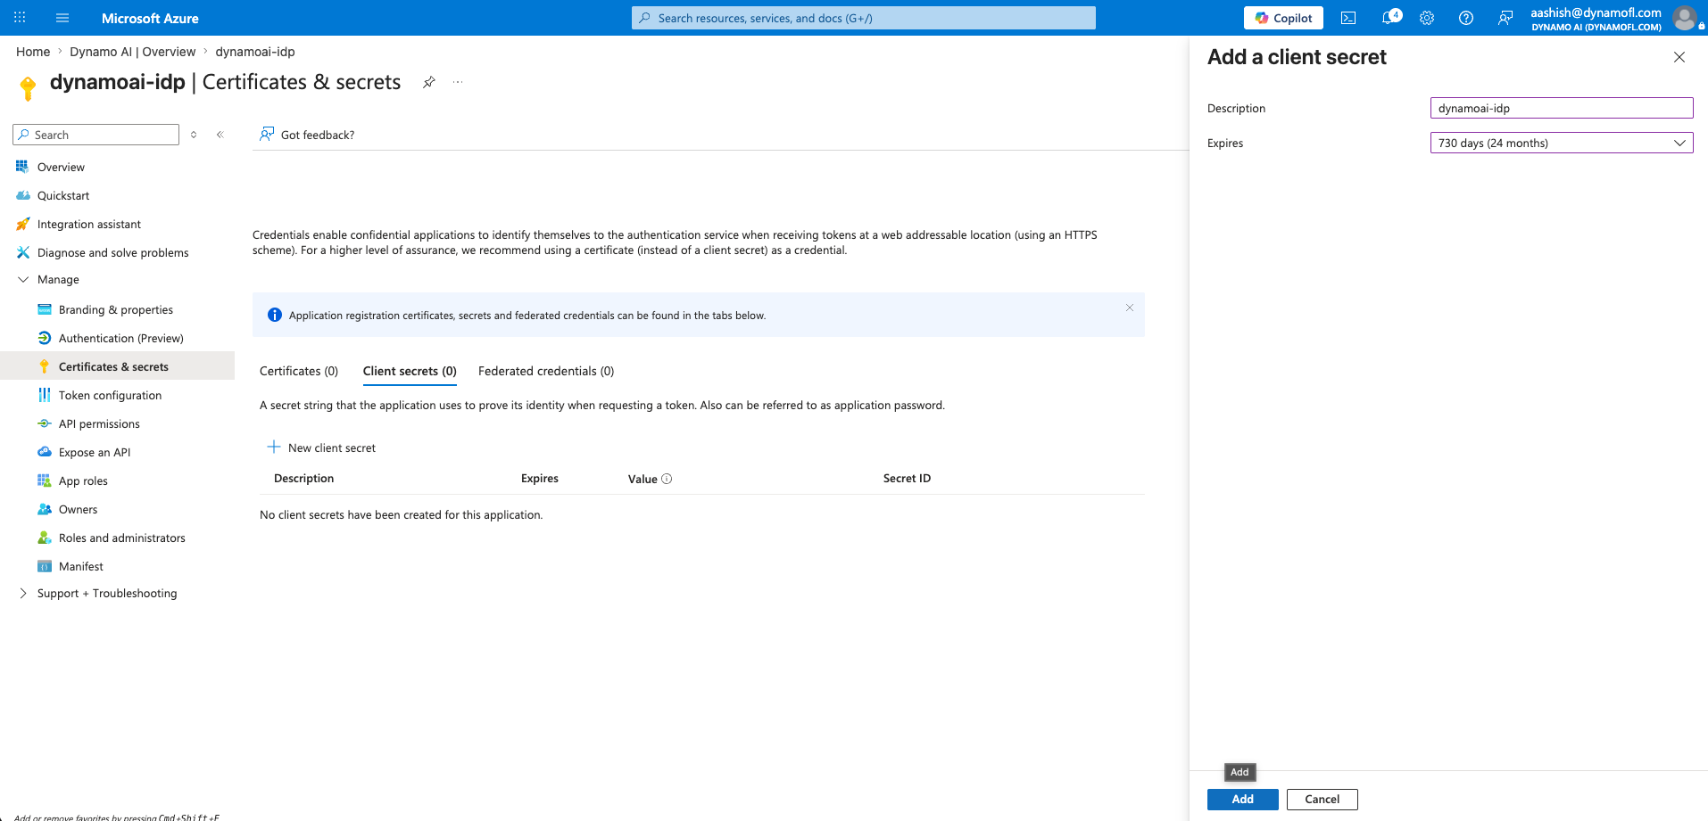Select the Client secrets (0) tab
The height and width of the screenshot is (821, 1708).
(410, 371)
